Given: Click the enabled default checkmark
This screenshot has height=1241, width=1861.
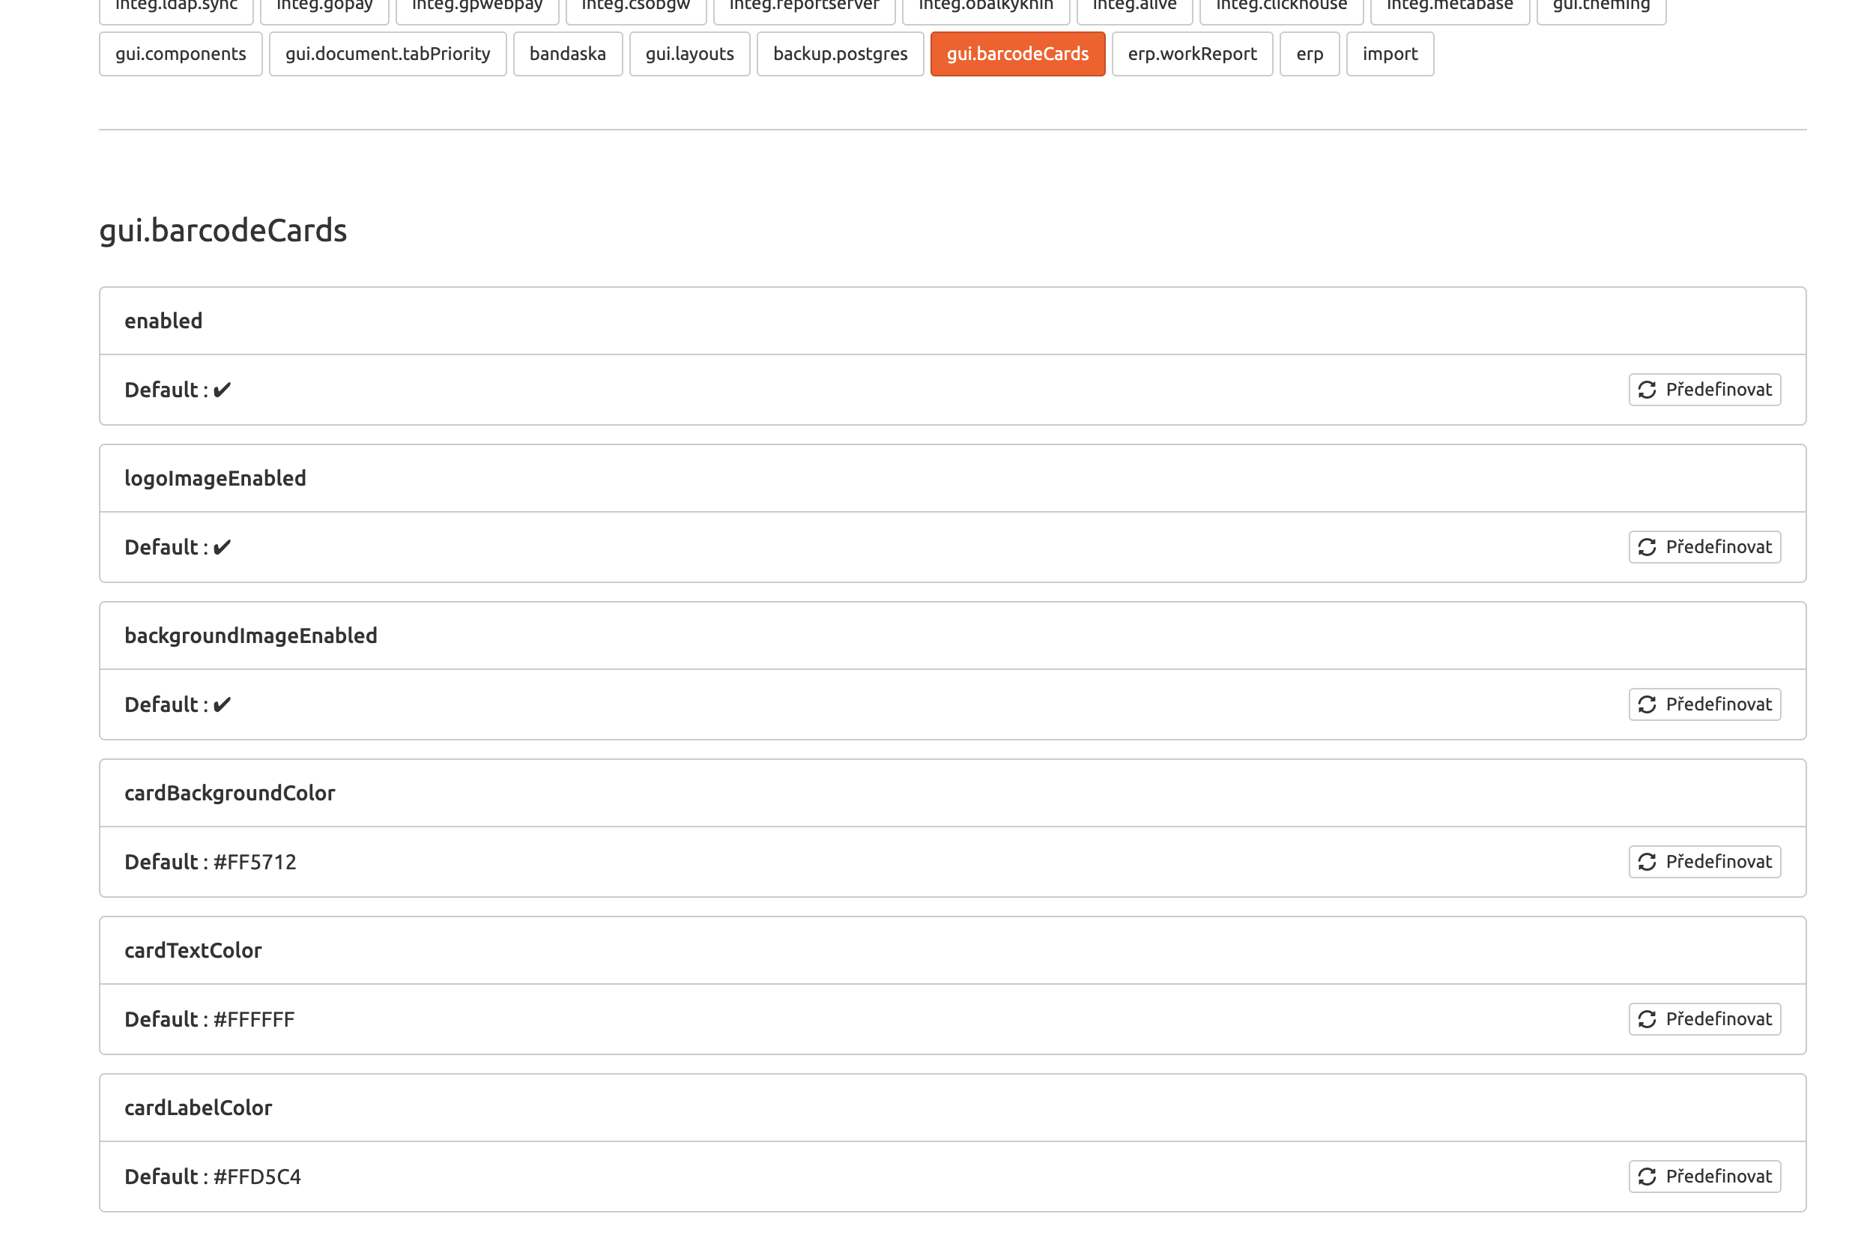Looking at the screenshot, I should pyautogui.click(x=223, y=390).
